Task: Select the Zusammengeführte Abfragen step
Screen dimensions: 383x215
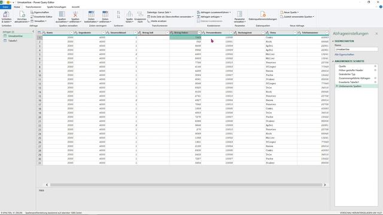Action: 354,78
